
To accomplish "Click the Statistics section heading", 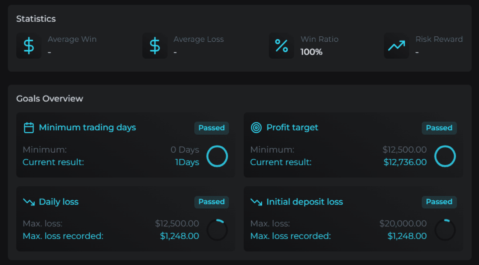I will [x=36, y=19].
